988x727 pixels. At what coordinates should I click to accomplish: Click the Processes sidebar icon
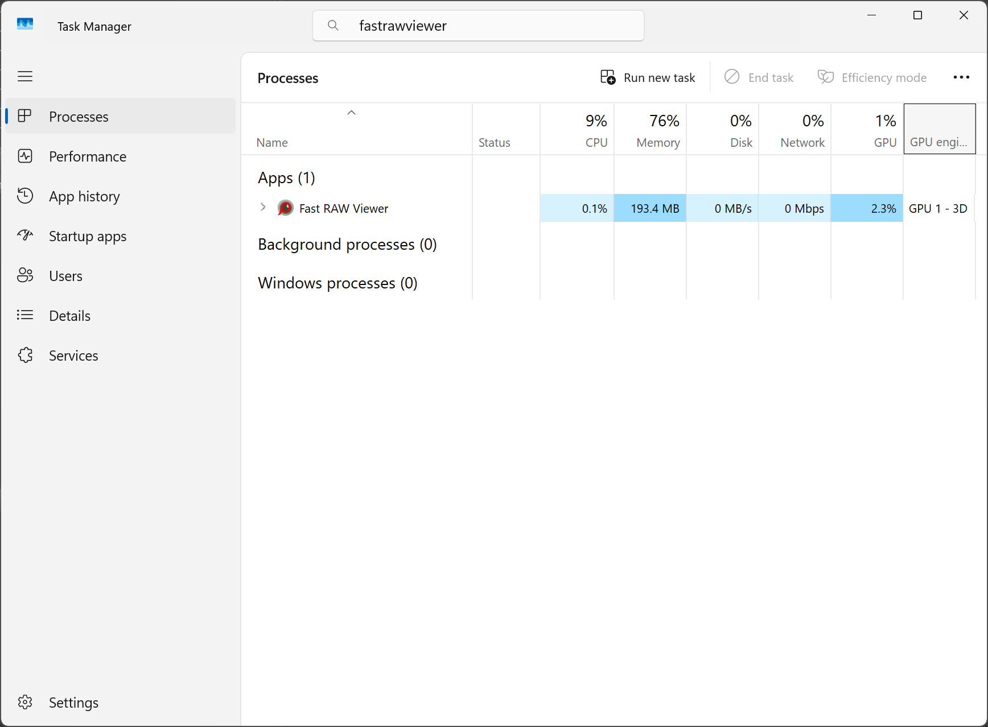coord(25,116)
